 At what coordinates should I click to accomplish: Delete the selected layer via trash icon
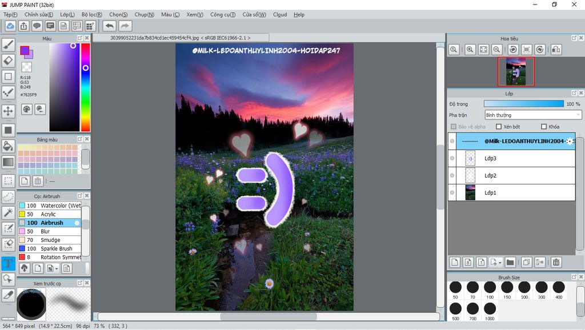click(x=556, y=262)
